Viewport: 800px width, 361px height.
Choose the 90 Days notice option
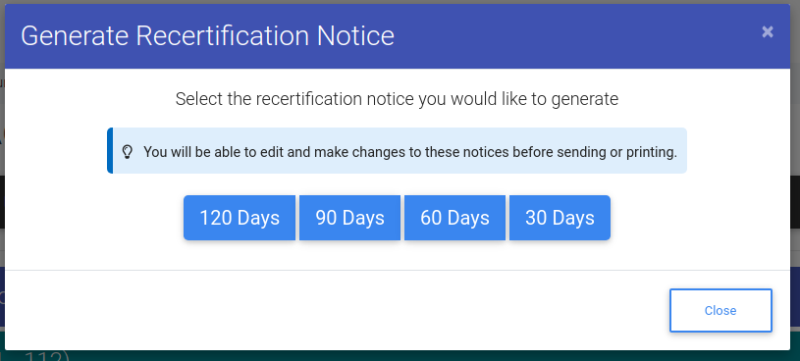[350, 218]
